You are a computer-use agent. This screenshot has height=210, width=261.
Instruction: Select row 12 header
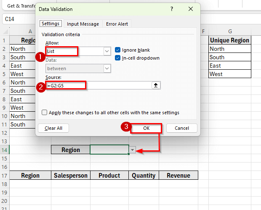(x=5, y=133)
